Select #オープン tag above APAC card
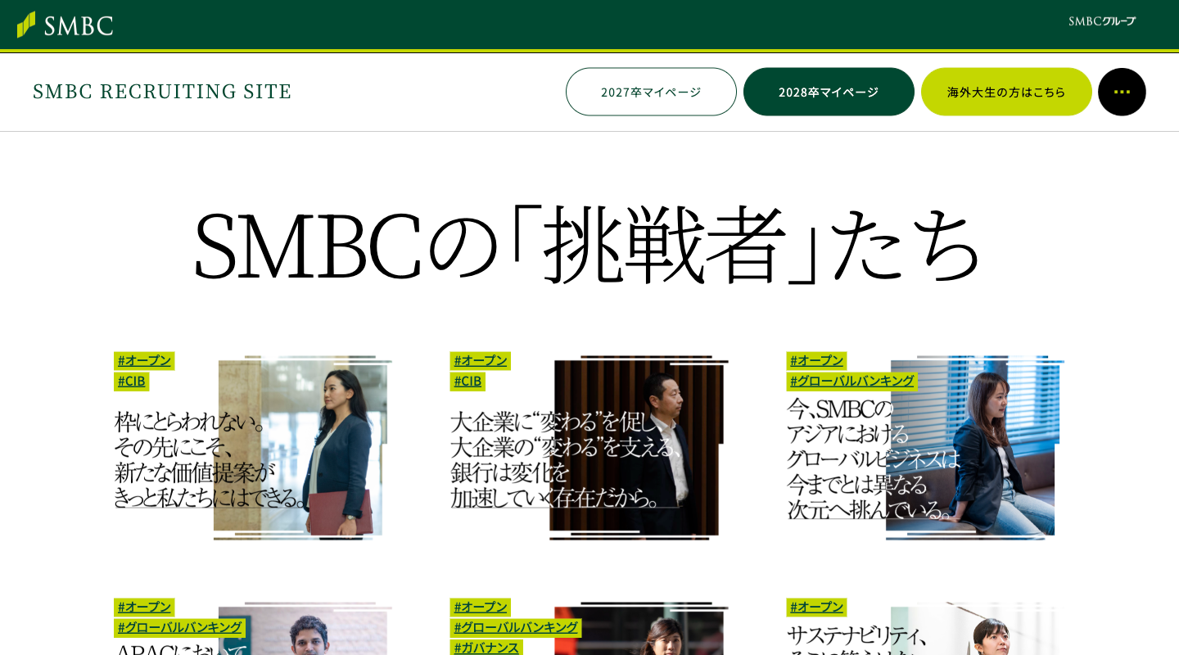The width and height of the screenshot is (1179, 655). (x=144, y=607)
